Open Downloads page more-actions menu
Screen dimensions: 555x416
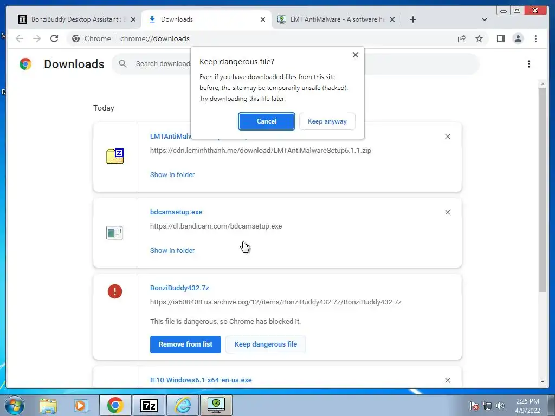pos(529,64)
